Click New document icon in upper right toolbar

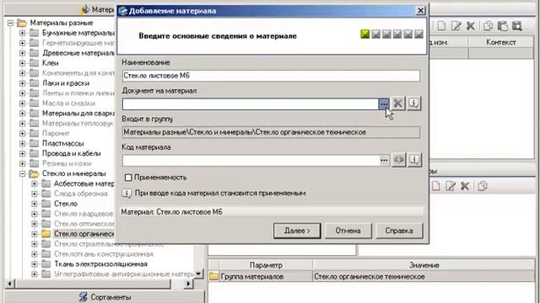[x=441, y=26]
